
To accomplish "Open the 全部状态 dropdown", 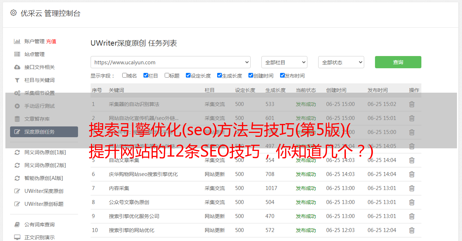I will click(x=341, y=62).
